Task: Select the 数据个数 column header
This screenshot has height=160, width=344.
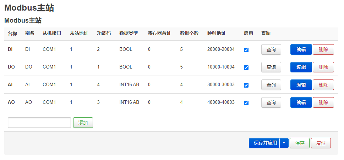Action: 189,34
